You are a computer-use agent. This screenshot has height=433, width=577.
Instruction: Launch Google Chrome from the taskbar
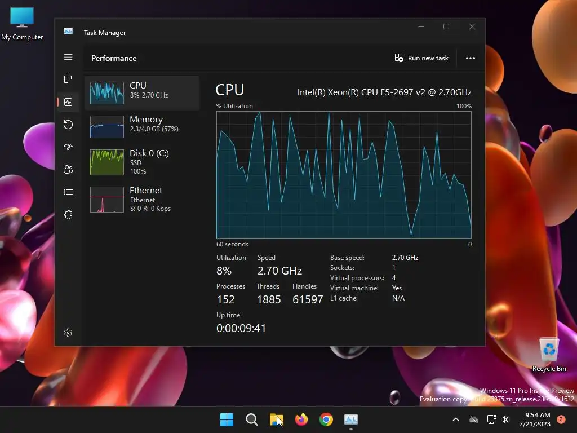(326, 419)
